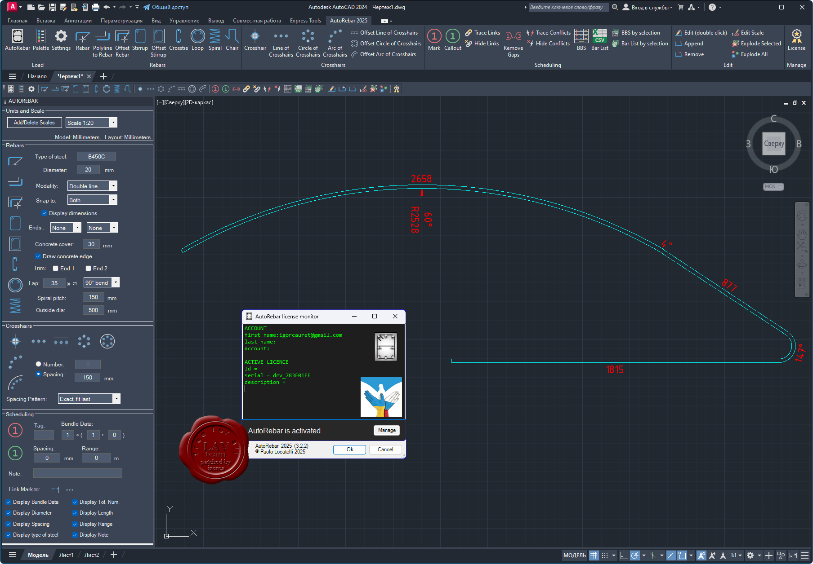Select the Number radio button
Screen dimensions: 813x564
(x=39, y=364)
